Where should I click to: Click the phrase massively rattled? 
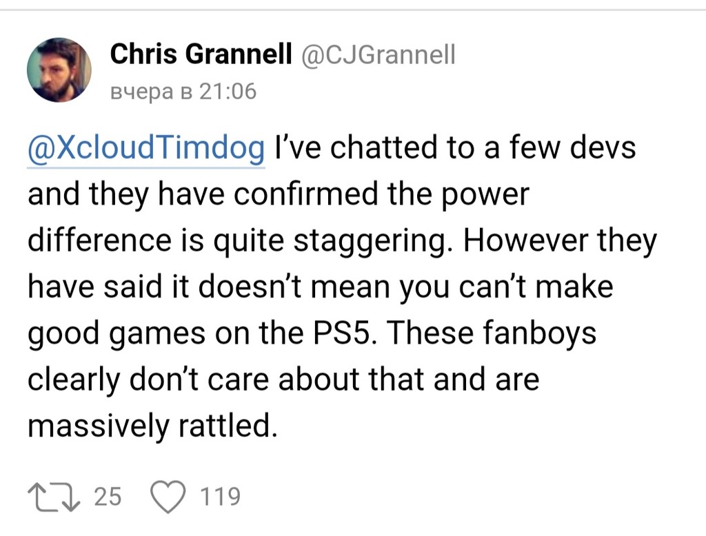pos(152,426)
